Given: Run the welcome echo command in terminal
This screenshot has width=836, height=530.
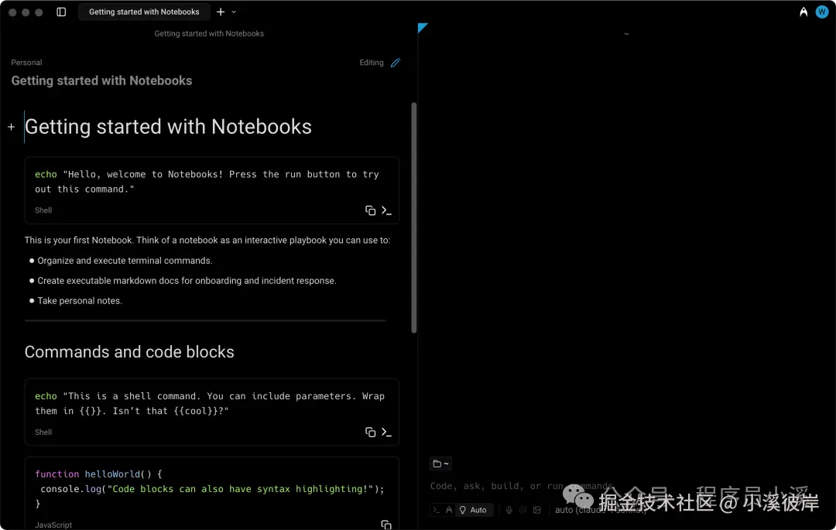Looking at the screenshot, I should (x=386, y=210).
